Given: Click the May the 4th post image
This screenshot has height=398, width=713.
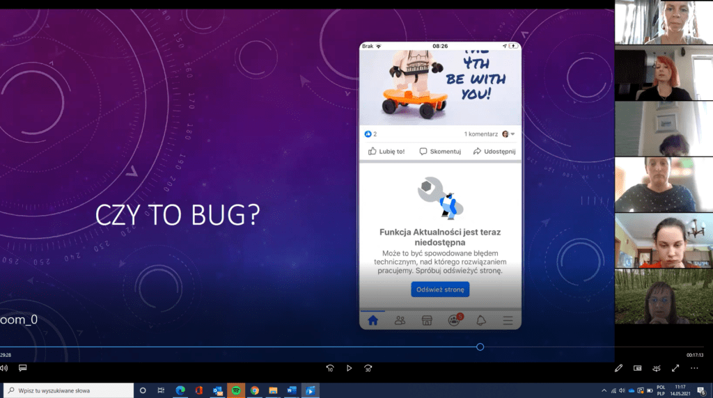Looking at the screenshot, I should pyautogui.click(x=440, y=87).
